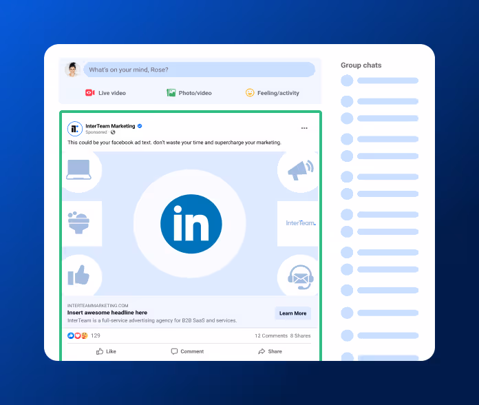Screen dimensions: 479x405
Task: Open post options three-dot menu
Action: point(304,128)
